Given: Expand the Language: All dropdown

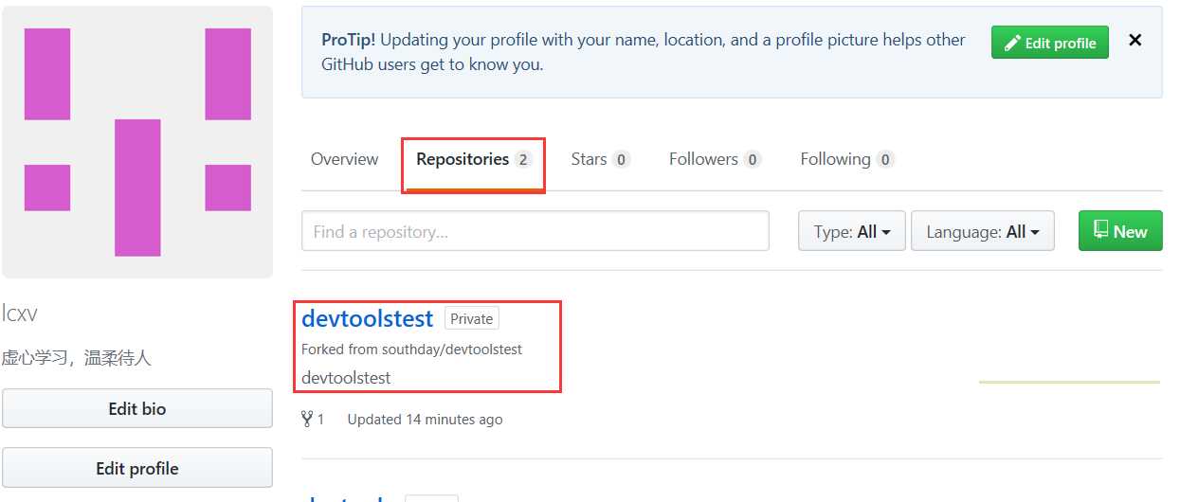Looking at the screenshot, I should coord(983,231).
